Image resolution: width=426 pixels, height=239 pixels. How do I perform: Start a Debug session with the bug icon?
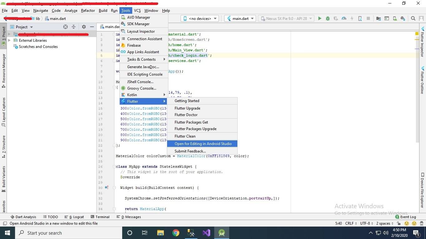click(327, 18)
